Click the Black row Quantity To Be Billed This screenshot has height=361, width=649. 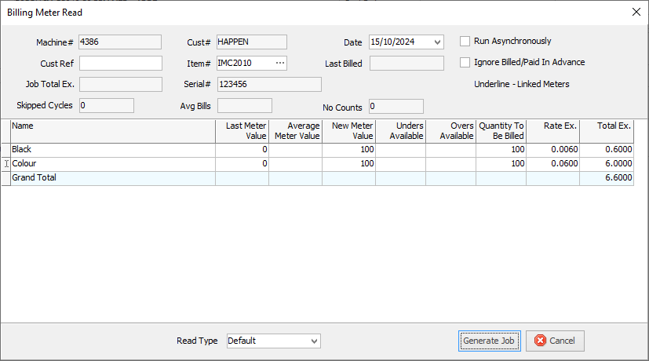click(501, 150)
